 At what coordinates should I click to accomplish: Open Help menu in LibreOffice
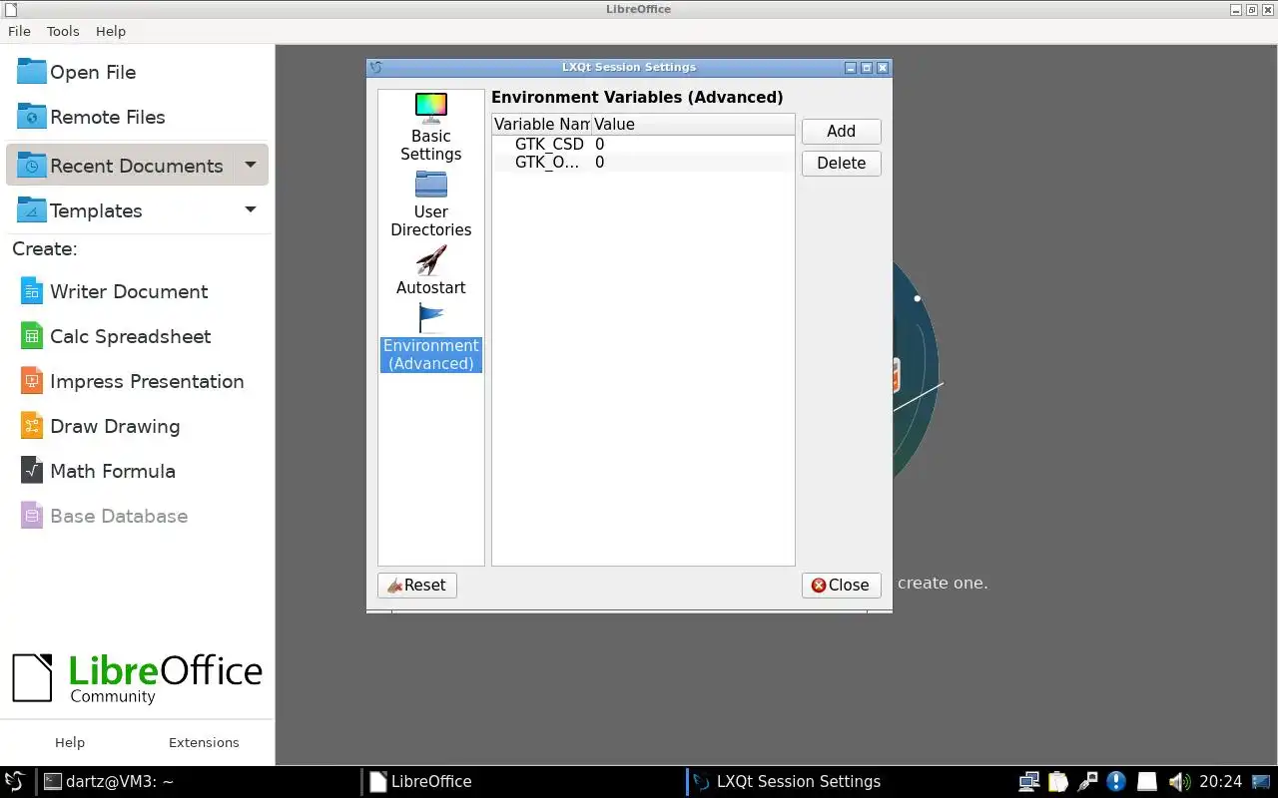(111, 31)
